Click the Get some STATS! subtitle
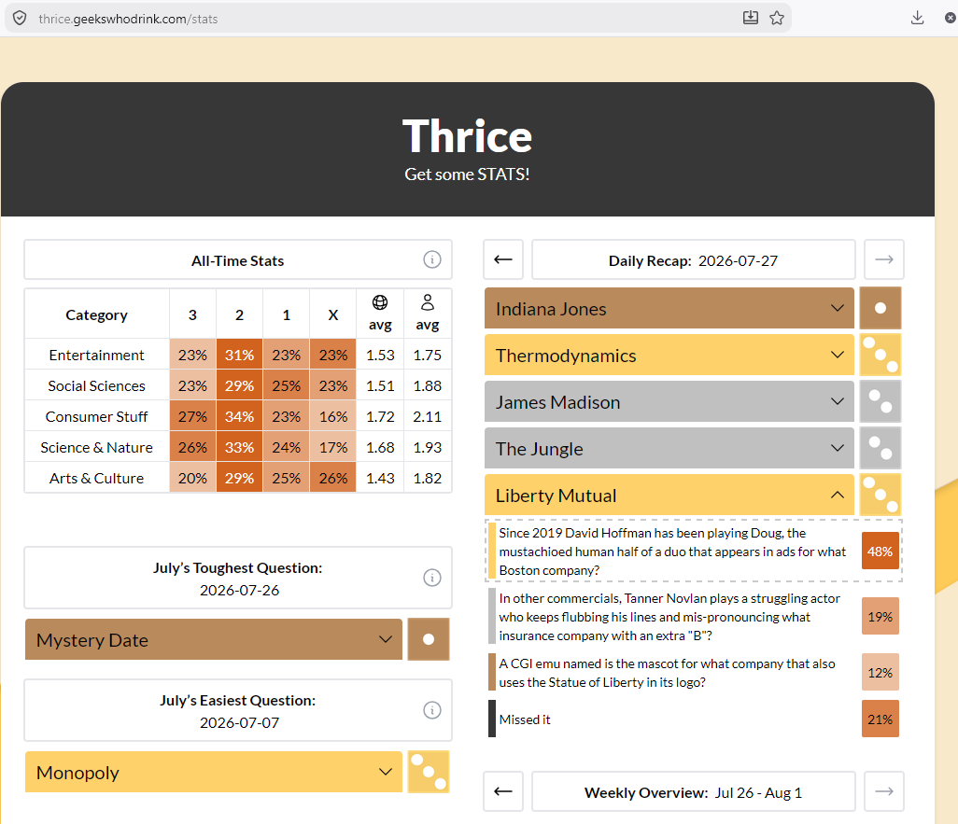Viewport: 958px width, 824px height. coord(468,175)
